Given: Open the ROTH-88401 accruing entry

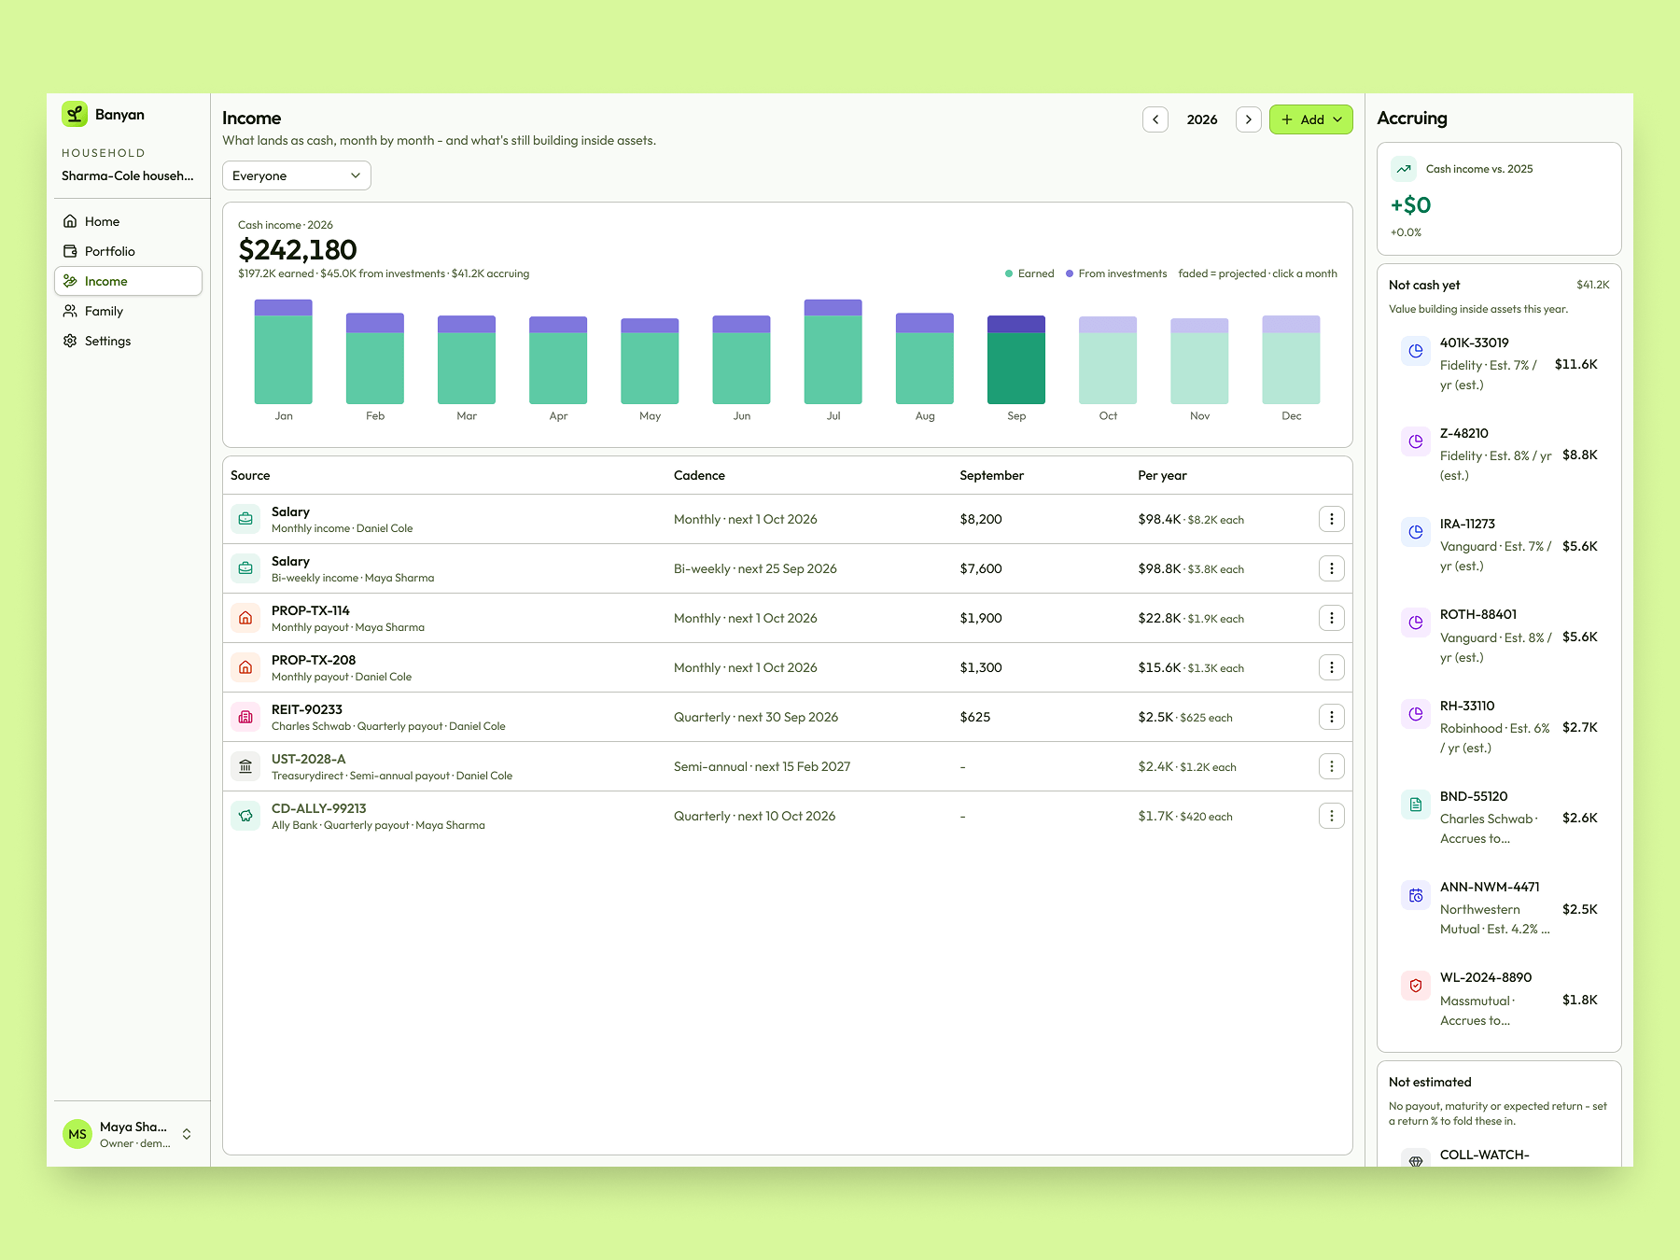Looking at the screenshot, I should 1499,636.
